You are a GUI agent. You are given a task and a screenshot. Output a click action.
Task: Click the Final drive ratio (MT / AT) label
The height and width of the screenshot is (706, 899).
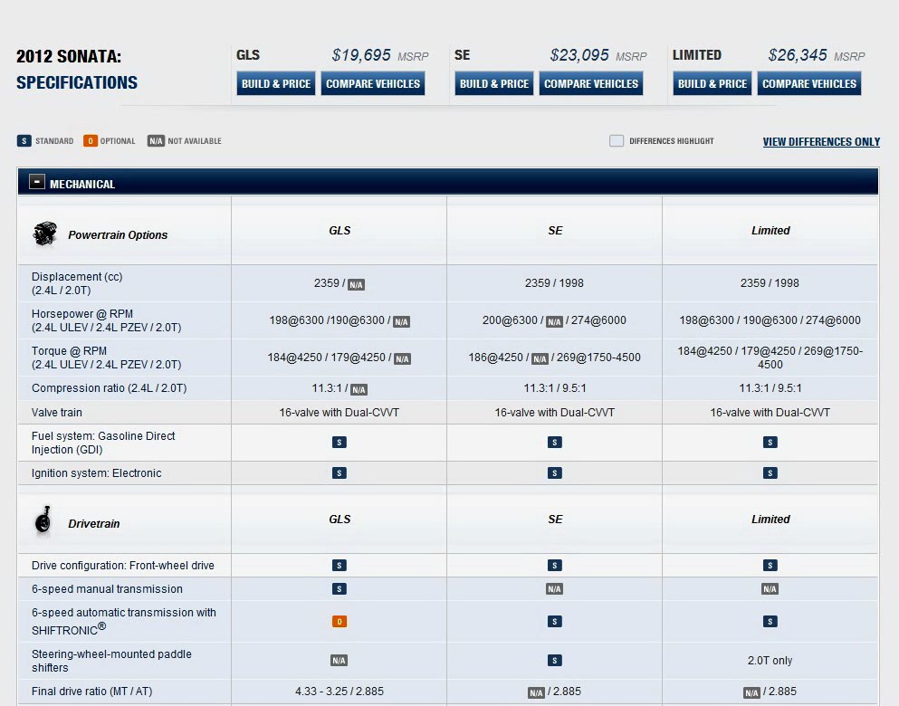click(x=92, y=692)
